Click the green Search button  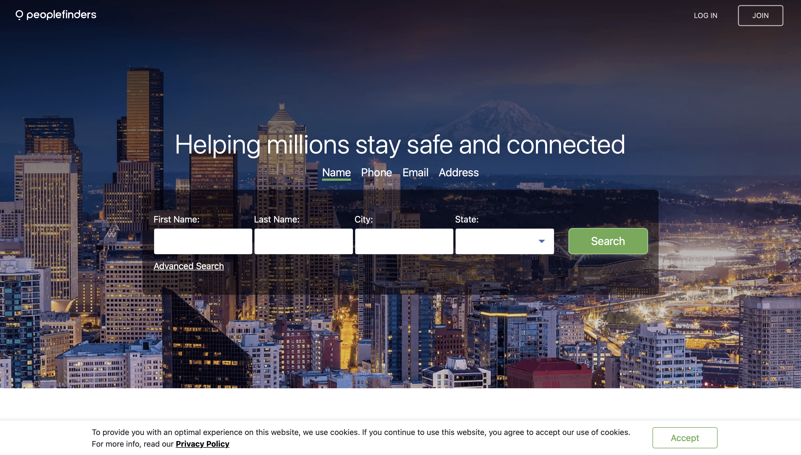(608, 241)
